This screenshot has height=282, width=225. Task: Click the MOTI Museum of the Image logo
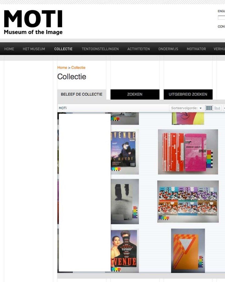[33, 22]
